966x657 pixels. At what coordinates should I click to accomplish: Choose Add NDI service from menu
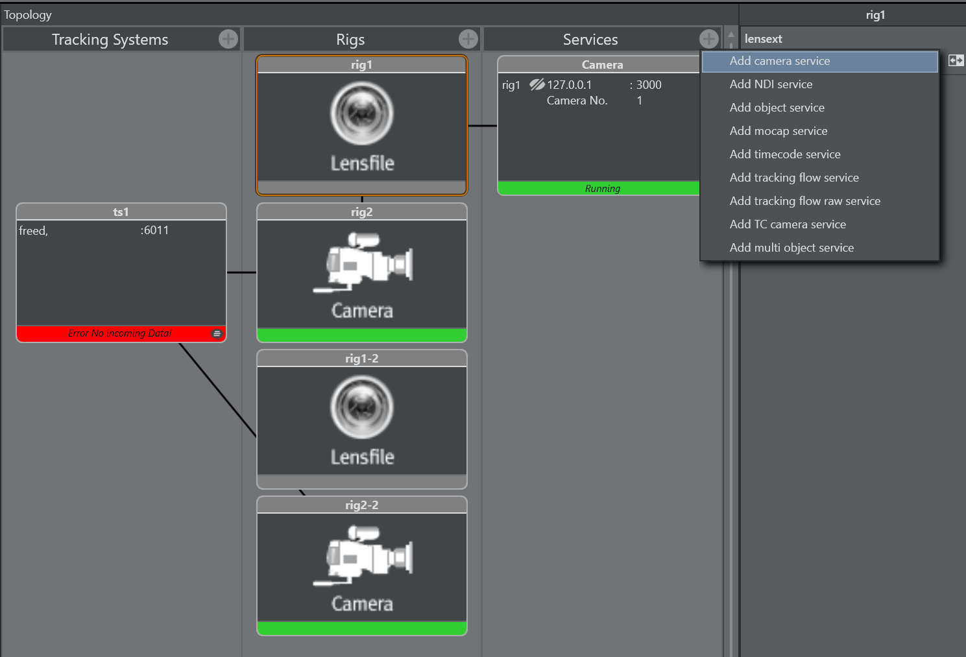pos(771,84)
